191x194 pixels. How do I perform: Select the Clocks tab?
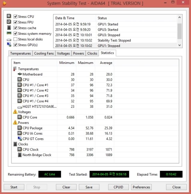[x=92, y=53]
